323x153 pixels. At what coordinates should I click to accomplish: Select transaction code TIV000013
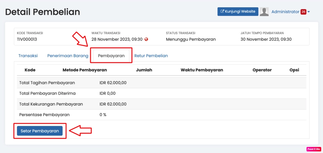pyautogui.click(x=27, y=39)
